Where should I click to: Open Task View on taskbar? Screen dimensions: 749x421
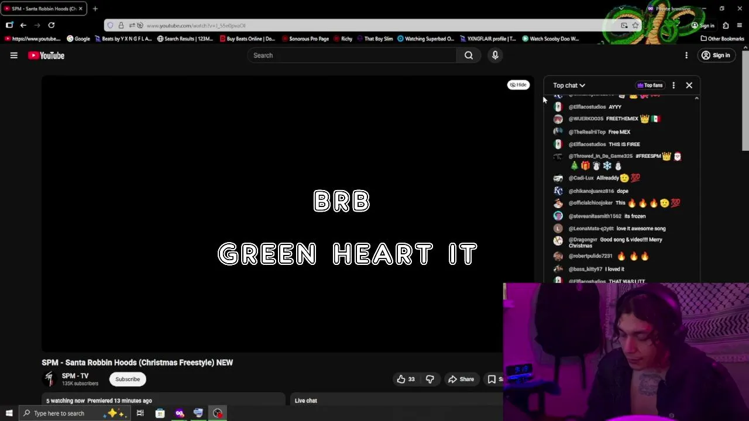click(140, 413)
